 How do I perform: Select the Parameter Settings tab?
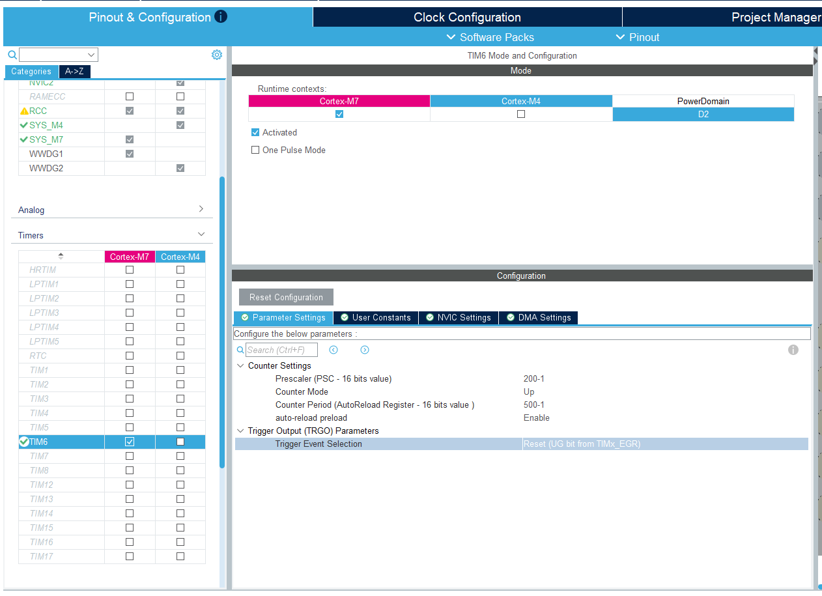pyautogui.click(x=283, y=317)
